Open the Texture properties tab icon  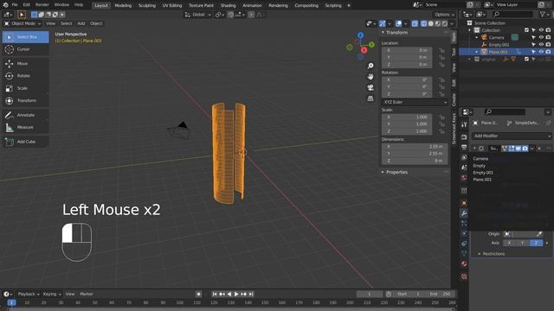[x=464, y=276]
